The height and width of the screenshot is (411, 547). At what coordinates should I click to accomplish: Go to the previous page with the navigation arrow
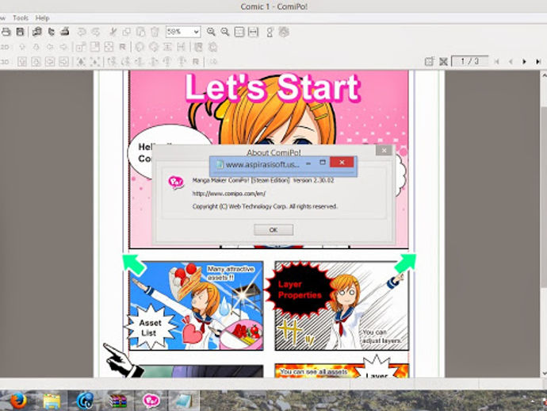coord(511,62)
